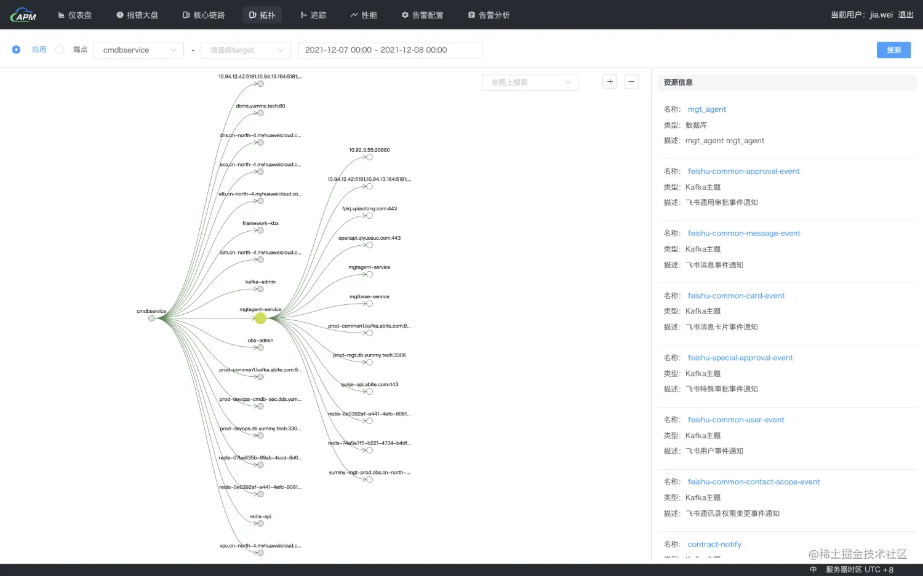Click the redis-07be835b-89ab-4ccd node
This screenshot has height=576, width=923.
pos(260,465)
